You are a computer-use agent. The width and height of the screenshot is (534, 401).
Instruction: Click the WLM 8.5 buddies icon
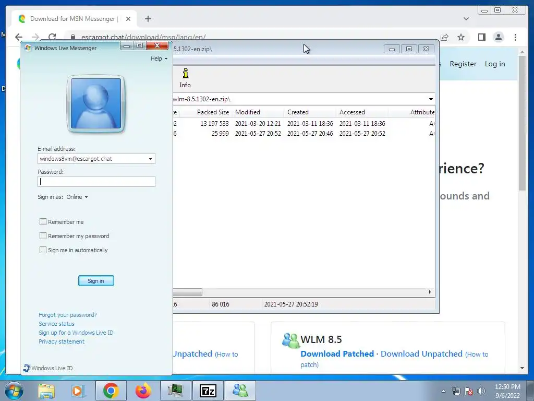(291, 340)
